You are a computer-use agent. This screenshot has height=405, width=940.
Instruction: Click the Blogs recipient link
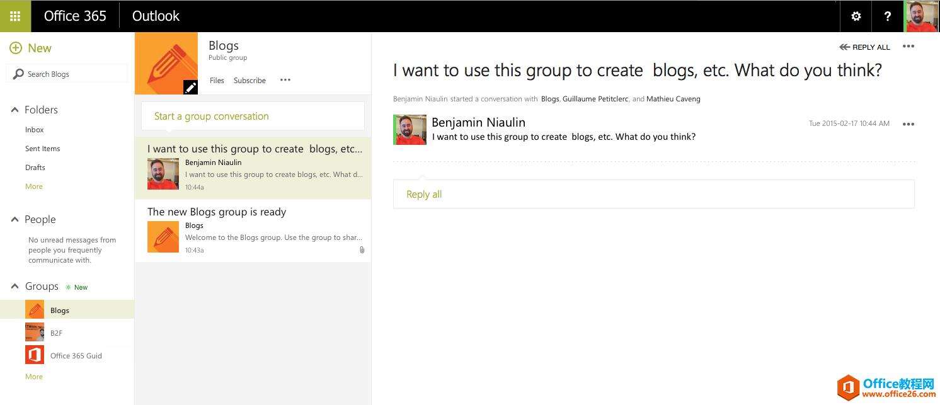tap(550, 99)
